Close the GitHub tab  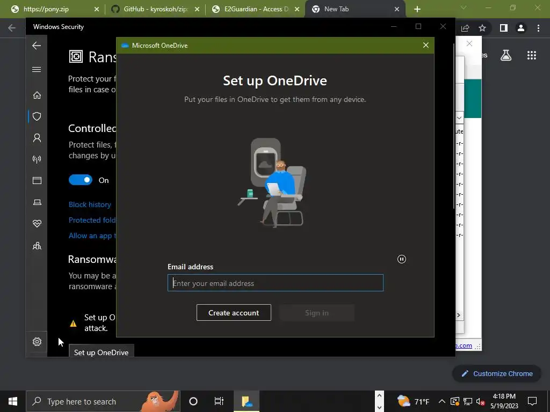pos(197,10)
